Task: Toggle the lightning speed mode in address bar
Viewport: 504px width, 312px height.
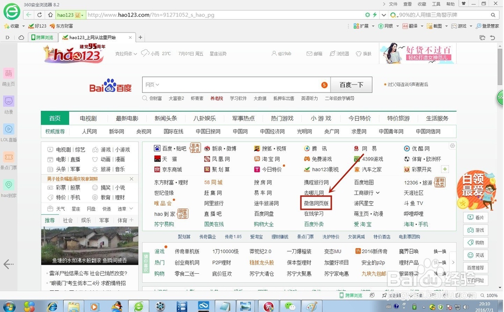Action: (x=374, y=15)
